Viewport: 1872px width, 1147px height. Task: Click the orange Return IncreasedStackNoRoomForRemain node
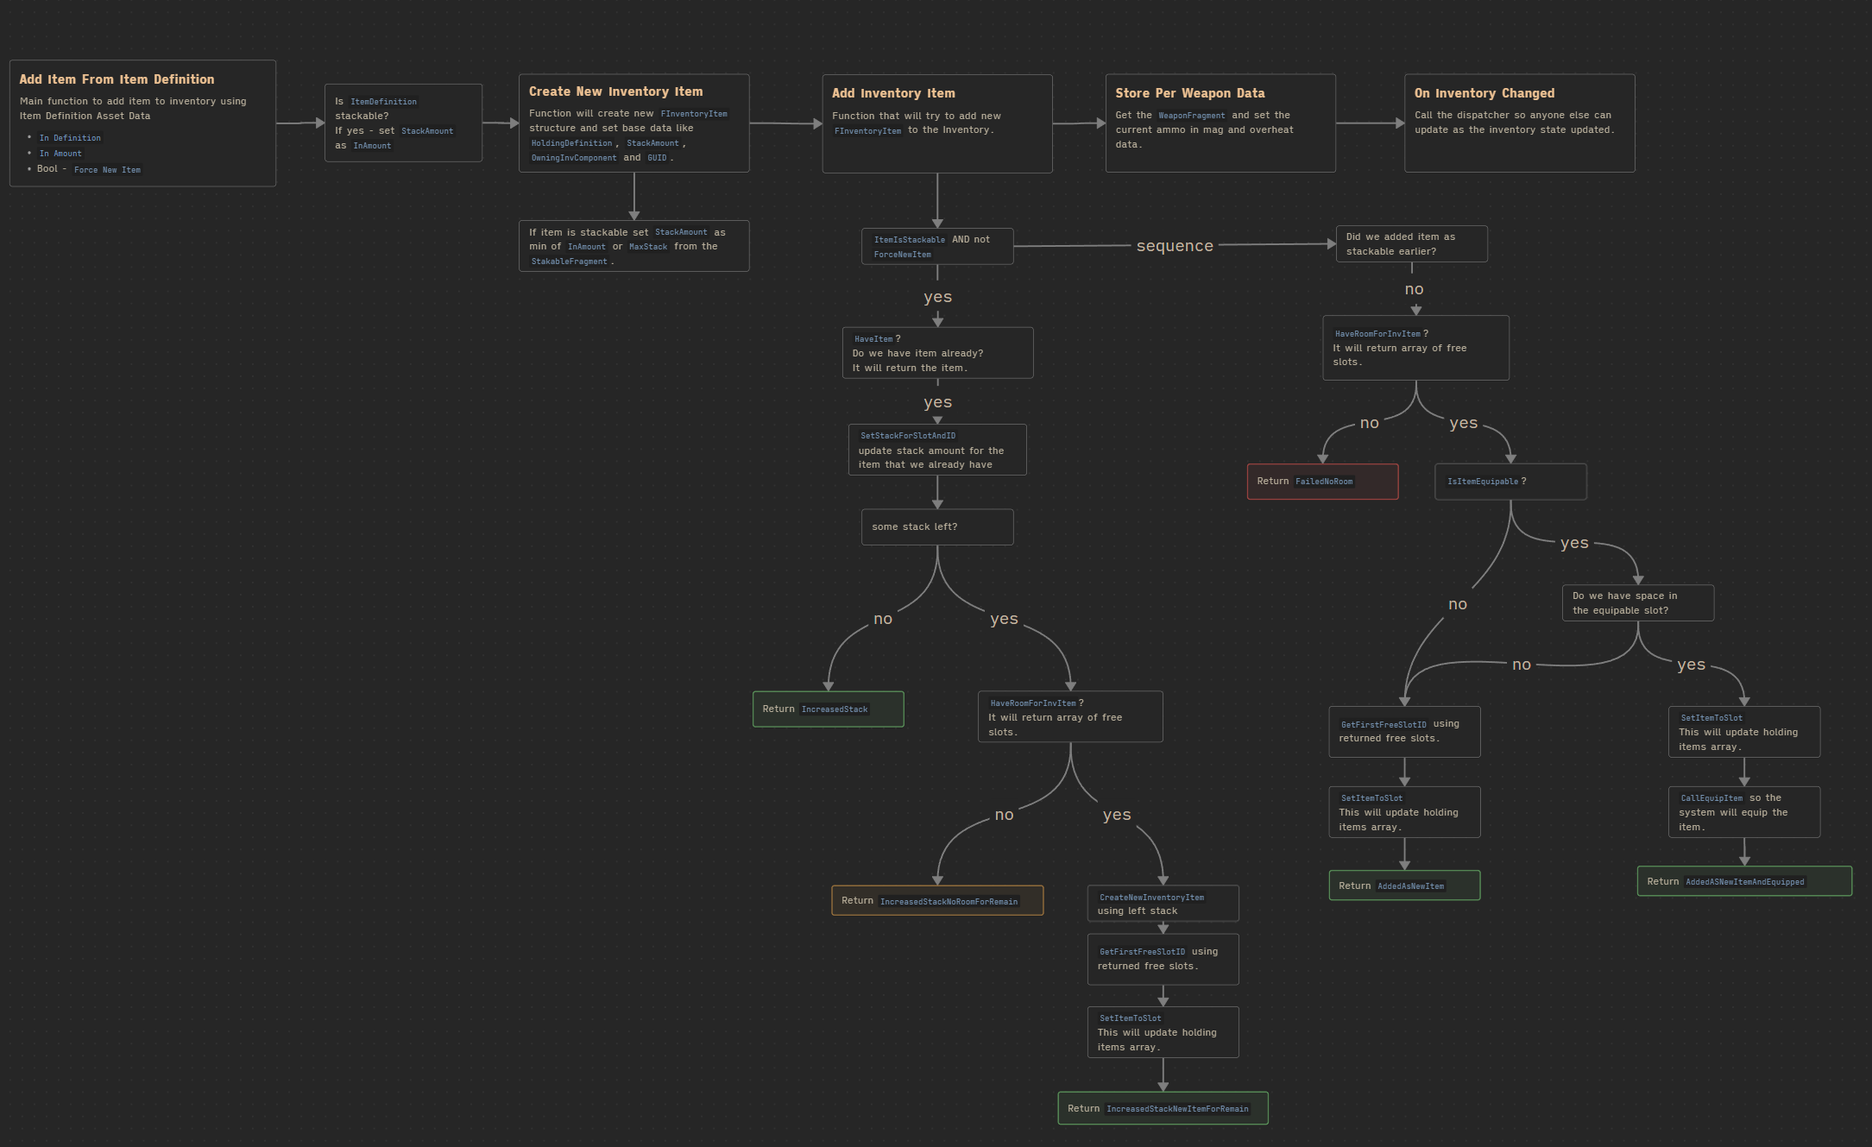[937, 901]
